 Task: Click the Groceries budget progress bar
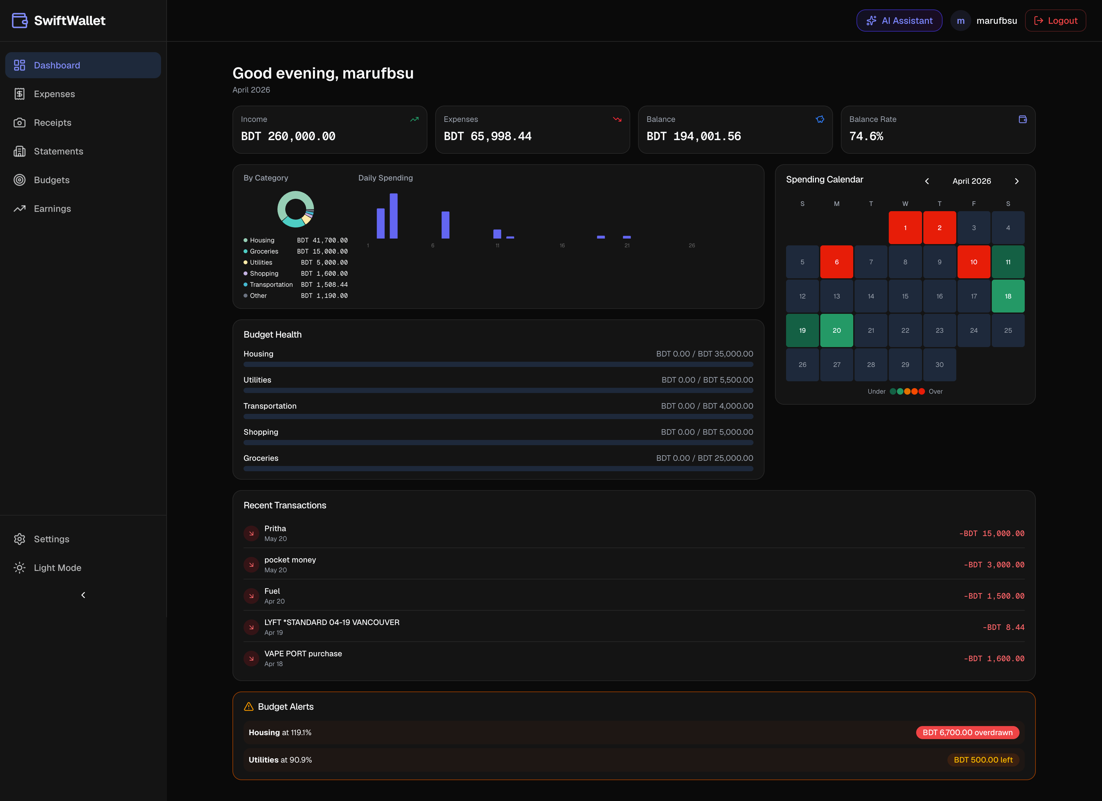point(498,469)
